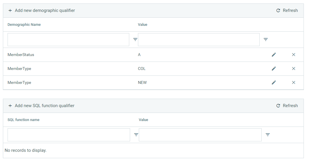Click the Demographic Name filter text box

point(68,39)
